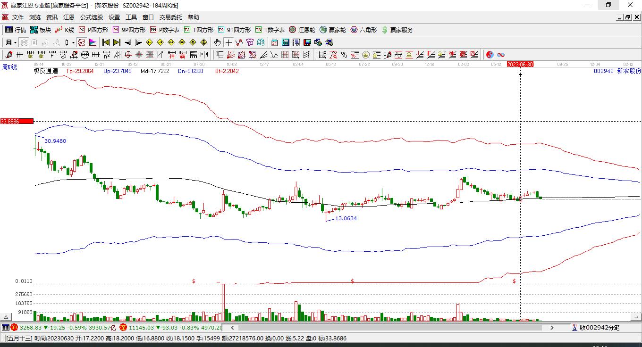This screenshot has height=347, width=642.
Task: Open the P数字表 number table
Action: pos(165,30)
